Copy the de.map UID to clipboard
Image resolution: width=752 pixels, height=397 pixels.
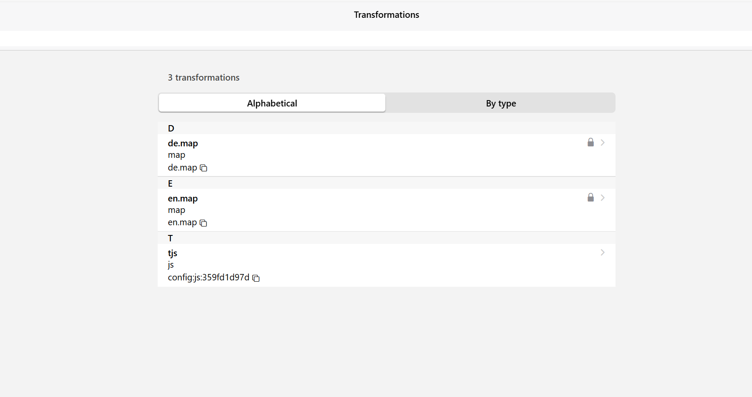(203, 168)
